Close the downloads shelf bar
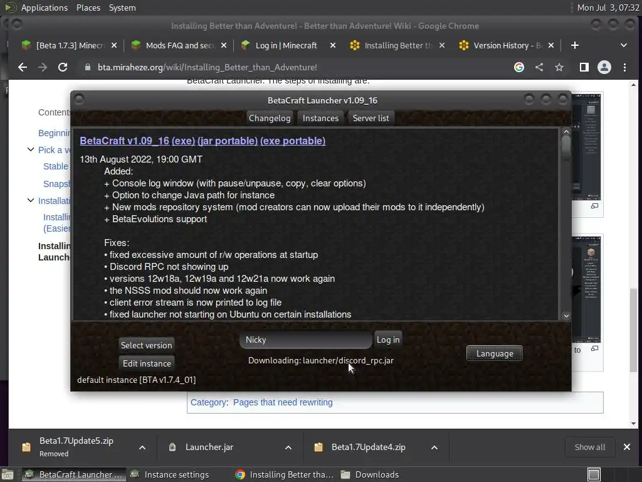This screenshot has width=642, height=482. [627, 447]
